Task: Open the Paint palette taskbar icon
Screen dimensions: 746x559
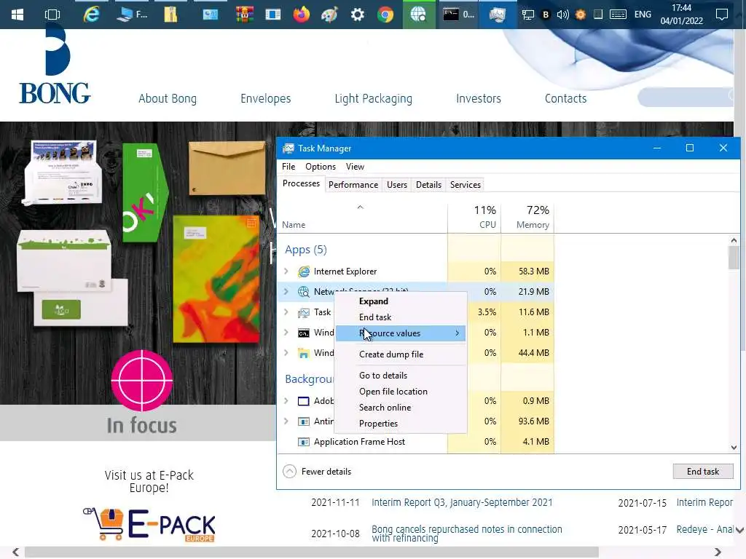Action: point(329,15)
